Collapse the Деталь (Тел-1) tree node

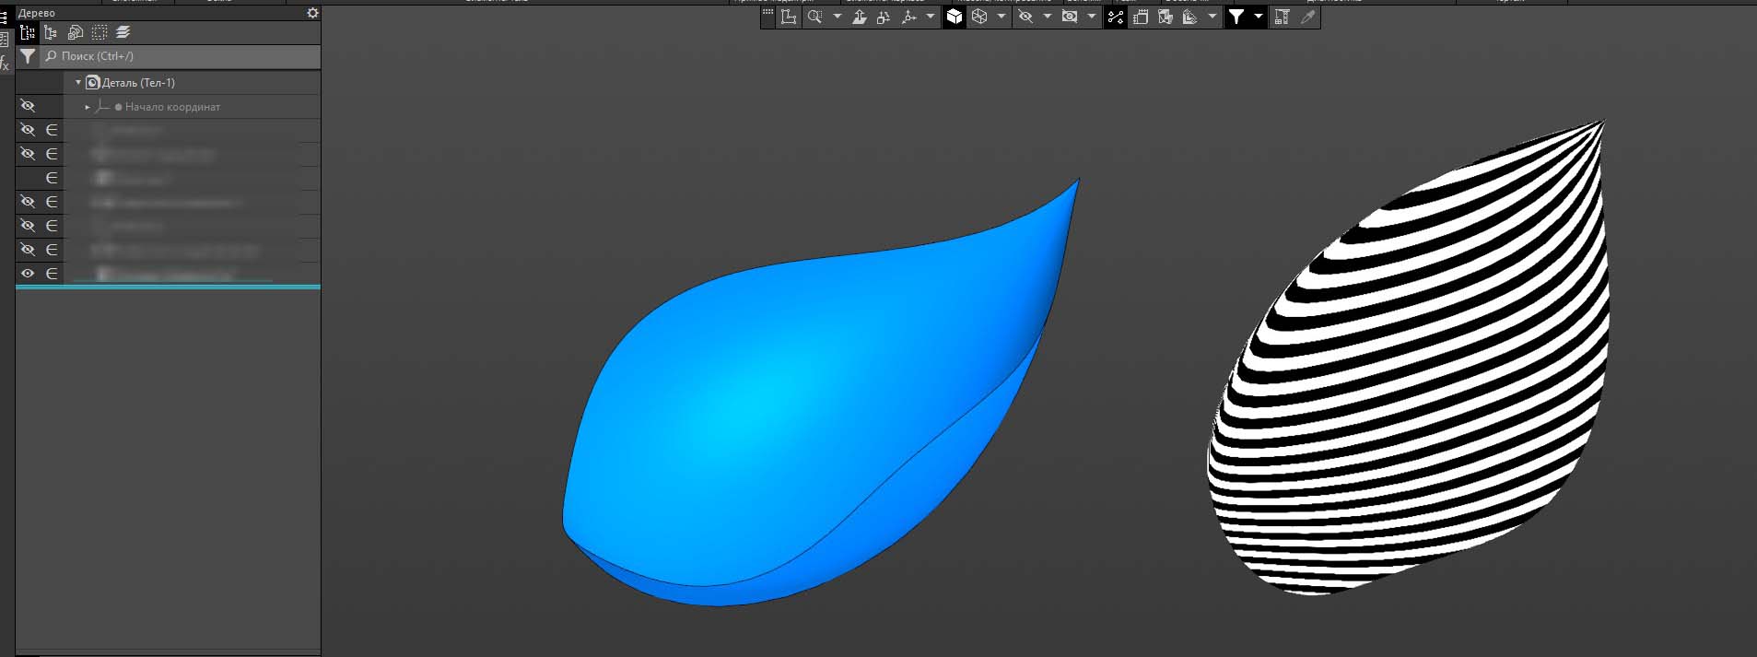pos(78,82)
